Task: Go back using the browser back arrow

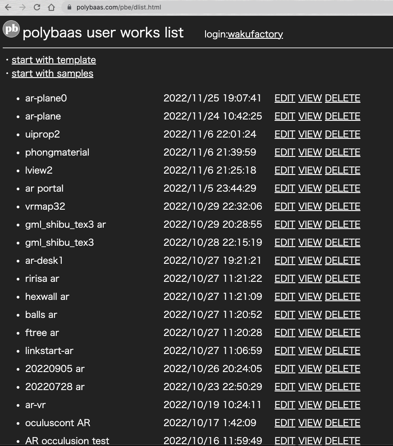Action: click(8, 7)
